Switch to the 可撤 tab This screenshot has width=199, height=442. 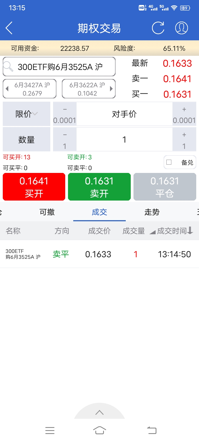pyautogui.click(x=47, y=212)
